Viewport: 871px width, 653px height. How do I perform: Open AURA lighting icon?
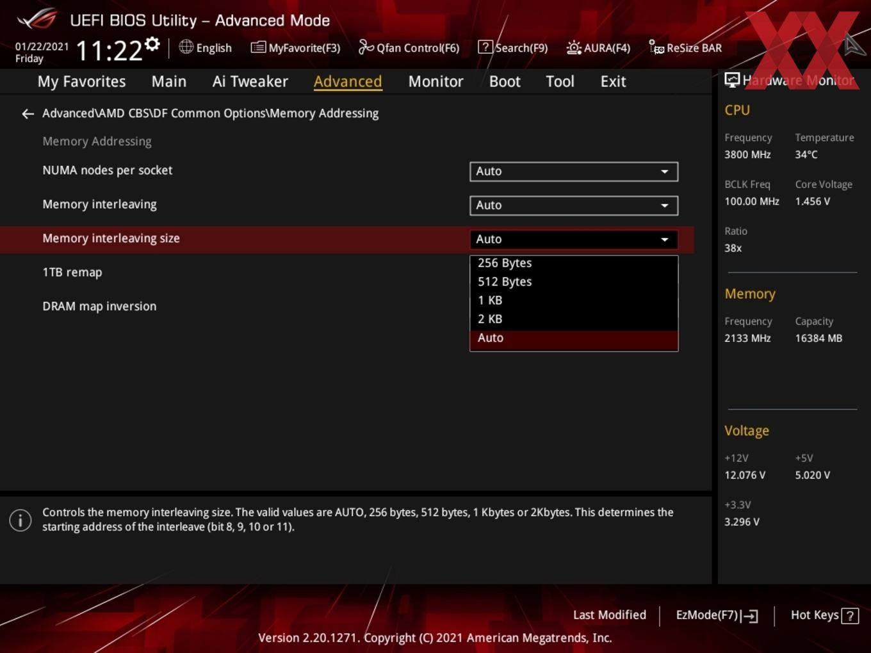[574, 47]
